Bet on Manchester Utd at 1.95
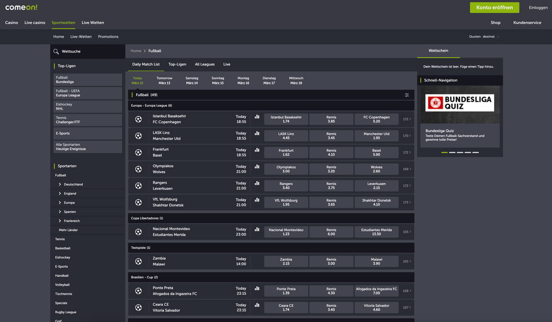The height and width of the screenshot is (322, 552). (x=376, y=136)
